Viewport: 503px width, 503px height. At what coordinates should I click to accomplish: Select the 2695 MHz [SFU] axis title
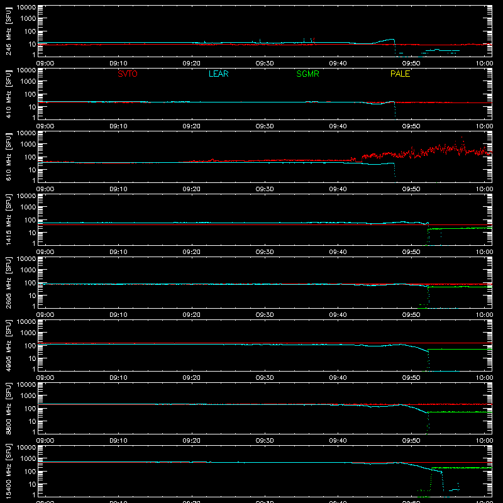pyautogui.click(x=8, y=282)
